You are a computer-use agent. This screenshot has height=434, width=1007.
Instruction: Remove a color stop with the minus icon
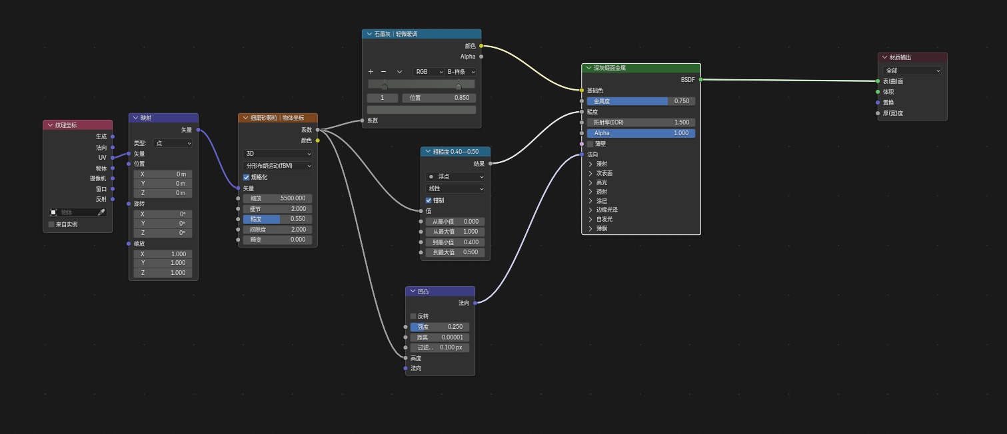383,72
